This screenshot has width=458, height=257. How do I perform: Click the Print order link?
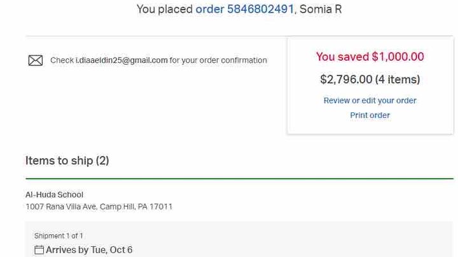click(370, 115)
